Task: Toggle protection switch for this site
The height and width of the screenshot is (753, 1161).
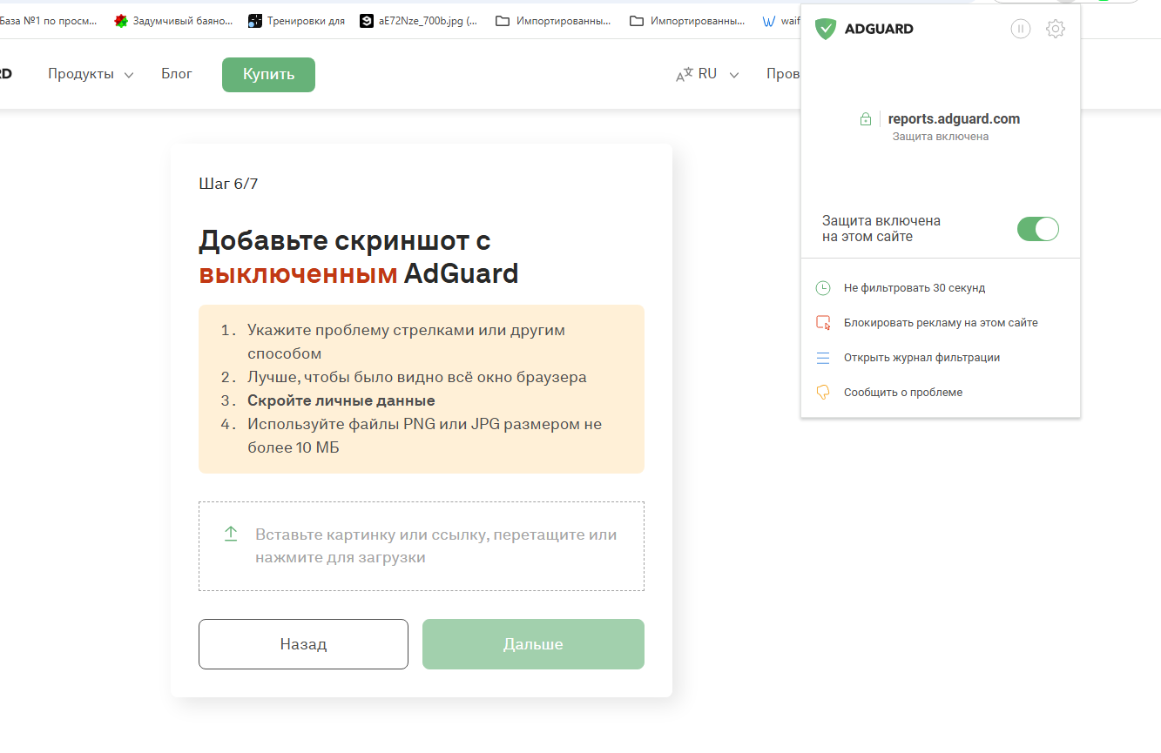Action: 1037,229
